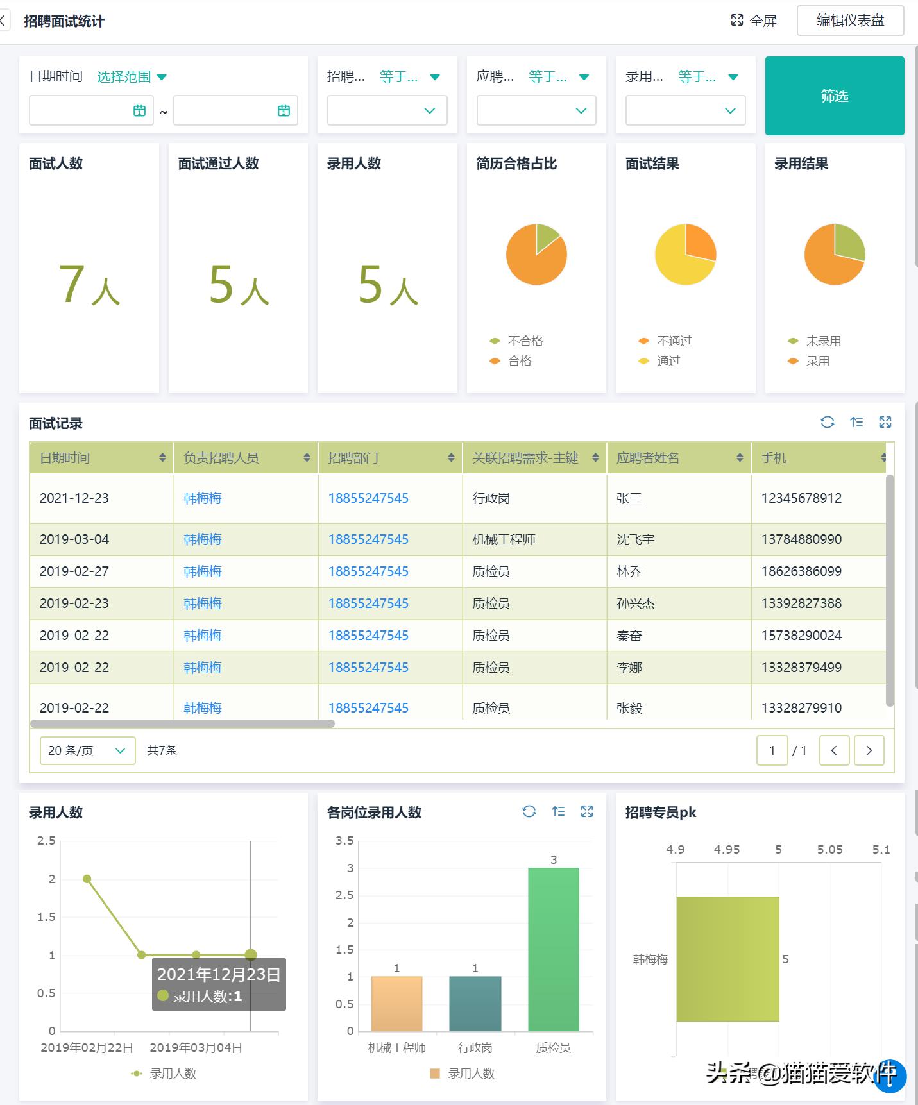Image resolution: width=918 pixels, height=1105 pixels.
Task: Toggle 录用 legend in 录用结果 chart
Action: tap(808, 361)
